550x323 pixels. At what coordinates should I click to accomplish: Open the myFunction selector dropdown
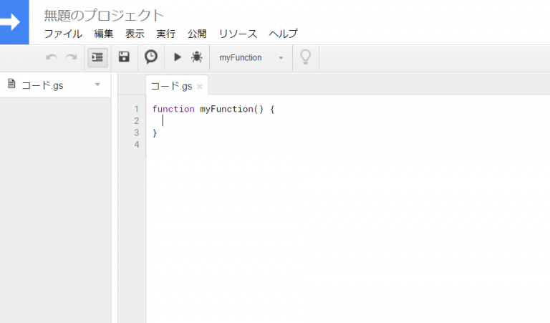click(251, 58)
